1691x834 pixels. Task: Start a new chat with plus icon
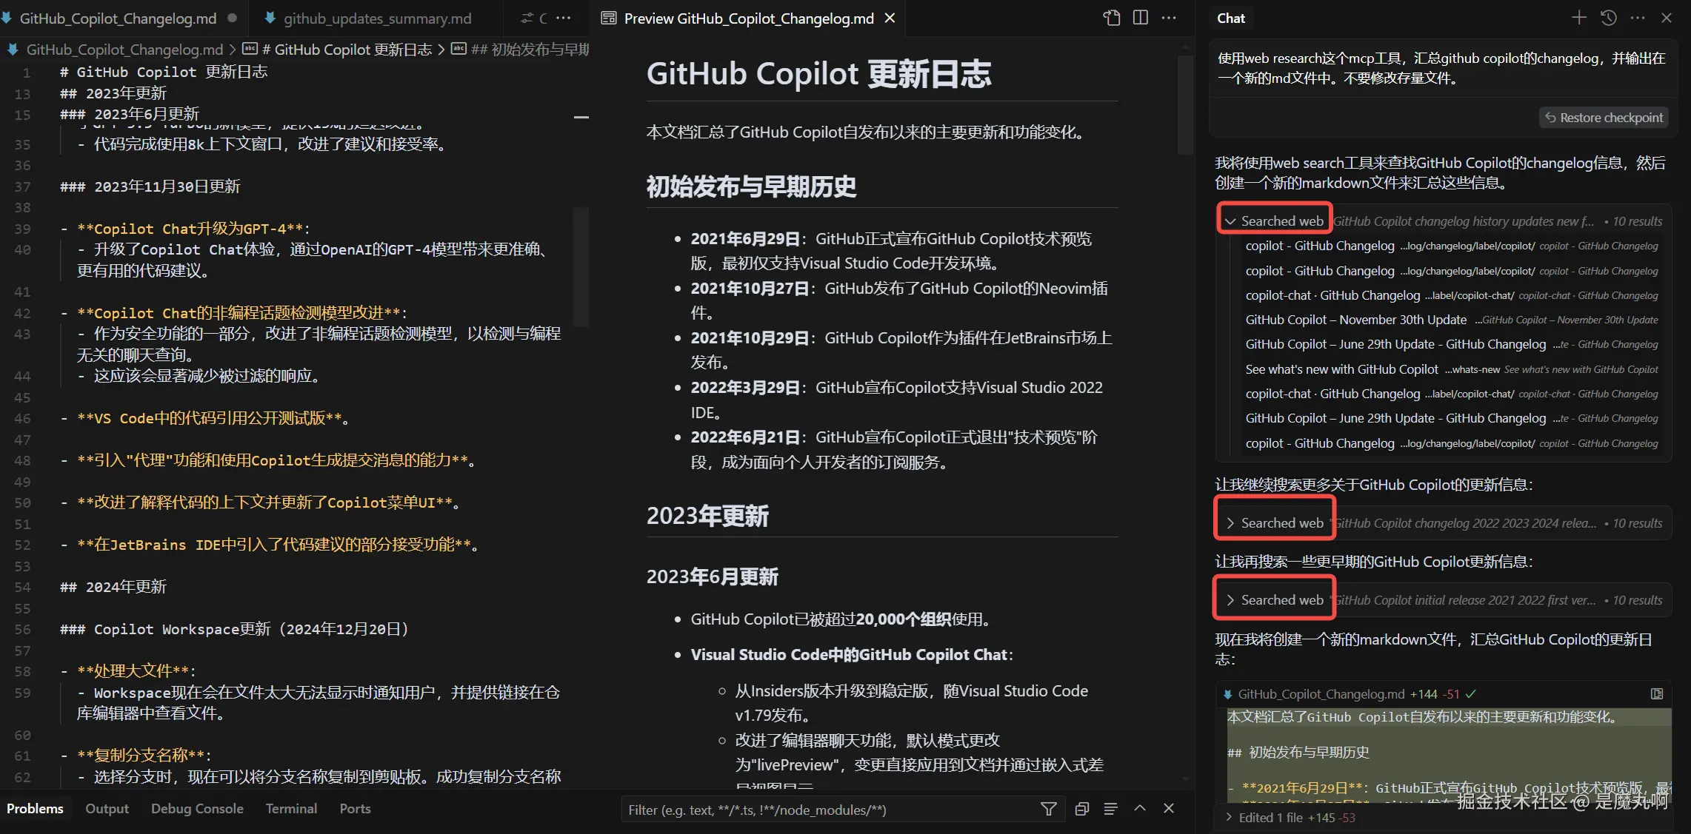1578,18
